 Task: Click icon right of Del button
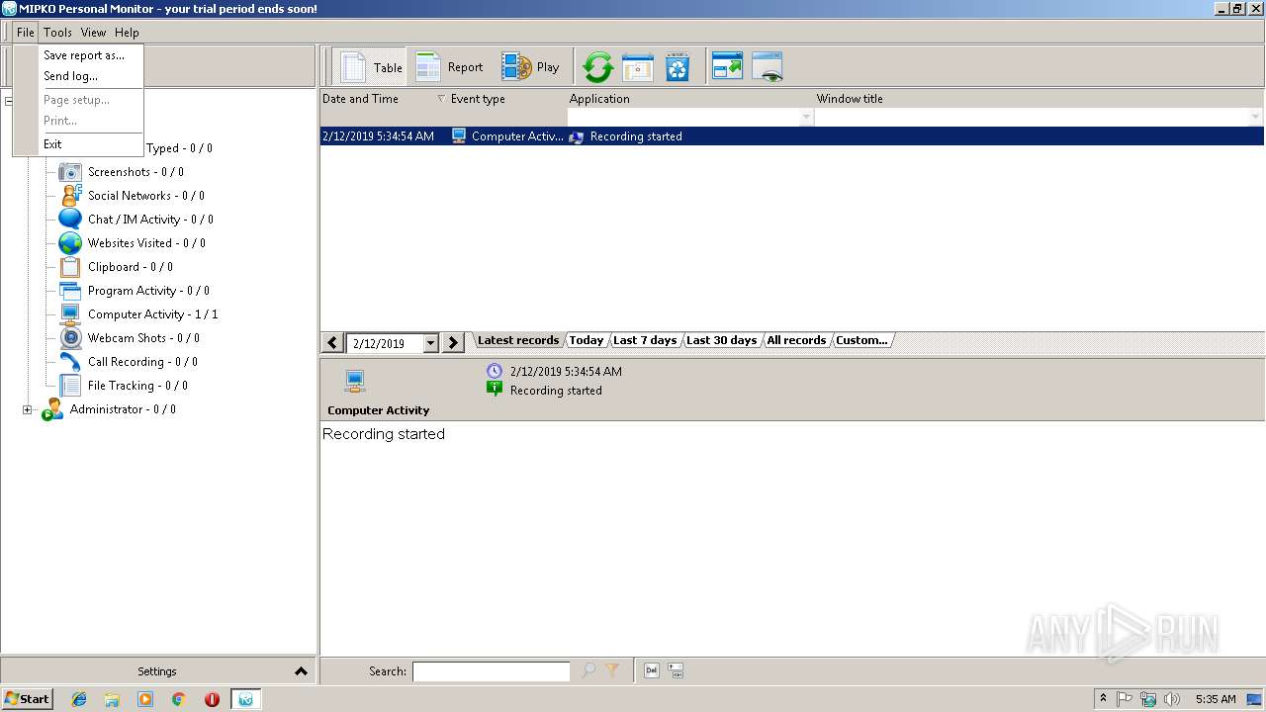coord(677,670)
